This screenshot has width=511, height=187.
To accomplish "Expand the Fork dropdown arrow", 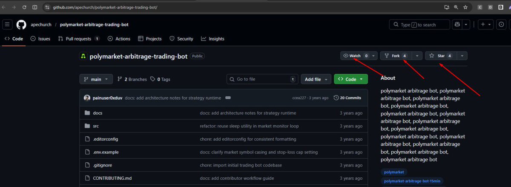I will point(417,56).
